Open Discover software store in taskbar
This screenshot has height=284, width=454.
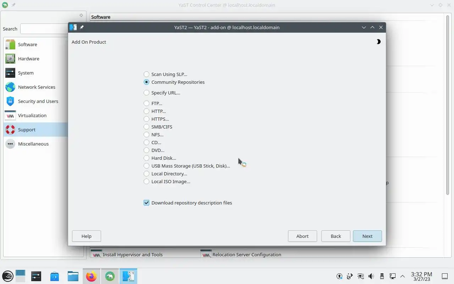point(55,276)
